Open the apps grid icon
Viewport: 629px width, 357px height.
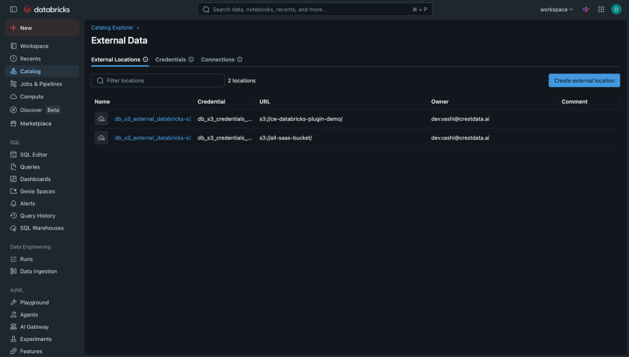[601, 9]
